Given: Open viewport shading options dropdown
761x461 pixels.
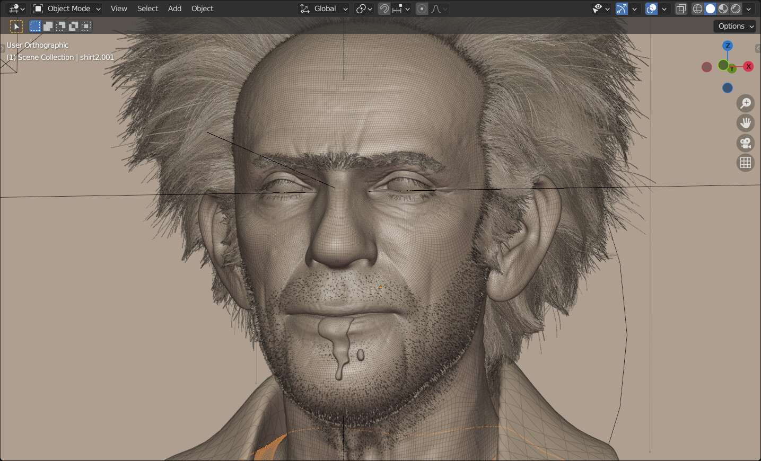Looking at the screenshot, I should coord(748,8).
